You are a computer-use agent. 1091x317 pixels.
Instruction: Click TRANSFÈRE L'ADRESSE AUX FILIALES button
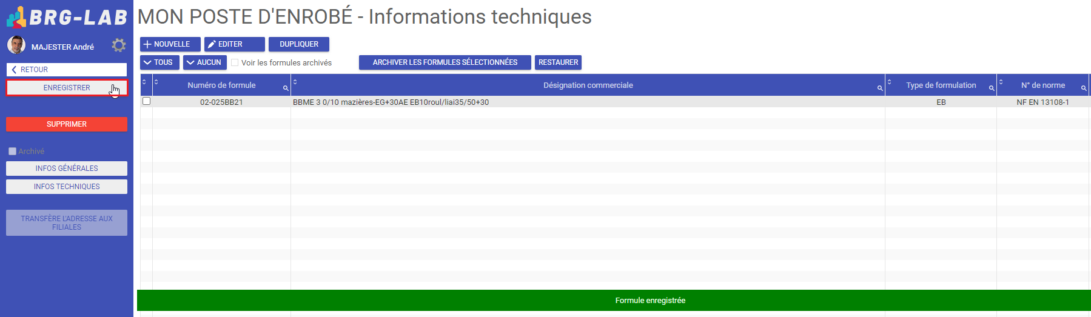tap(67, 223)
